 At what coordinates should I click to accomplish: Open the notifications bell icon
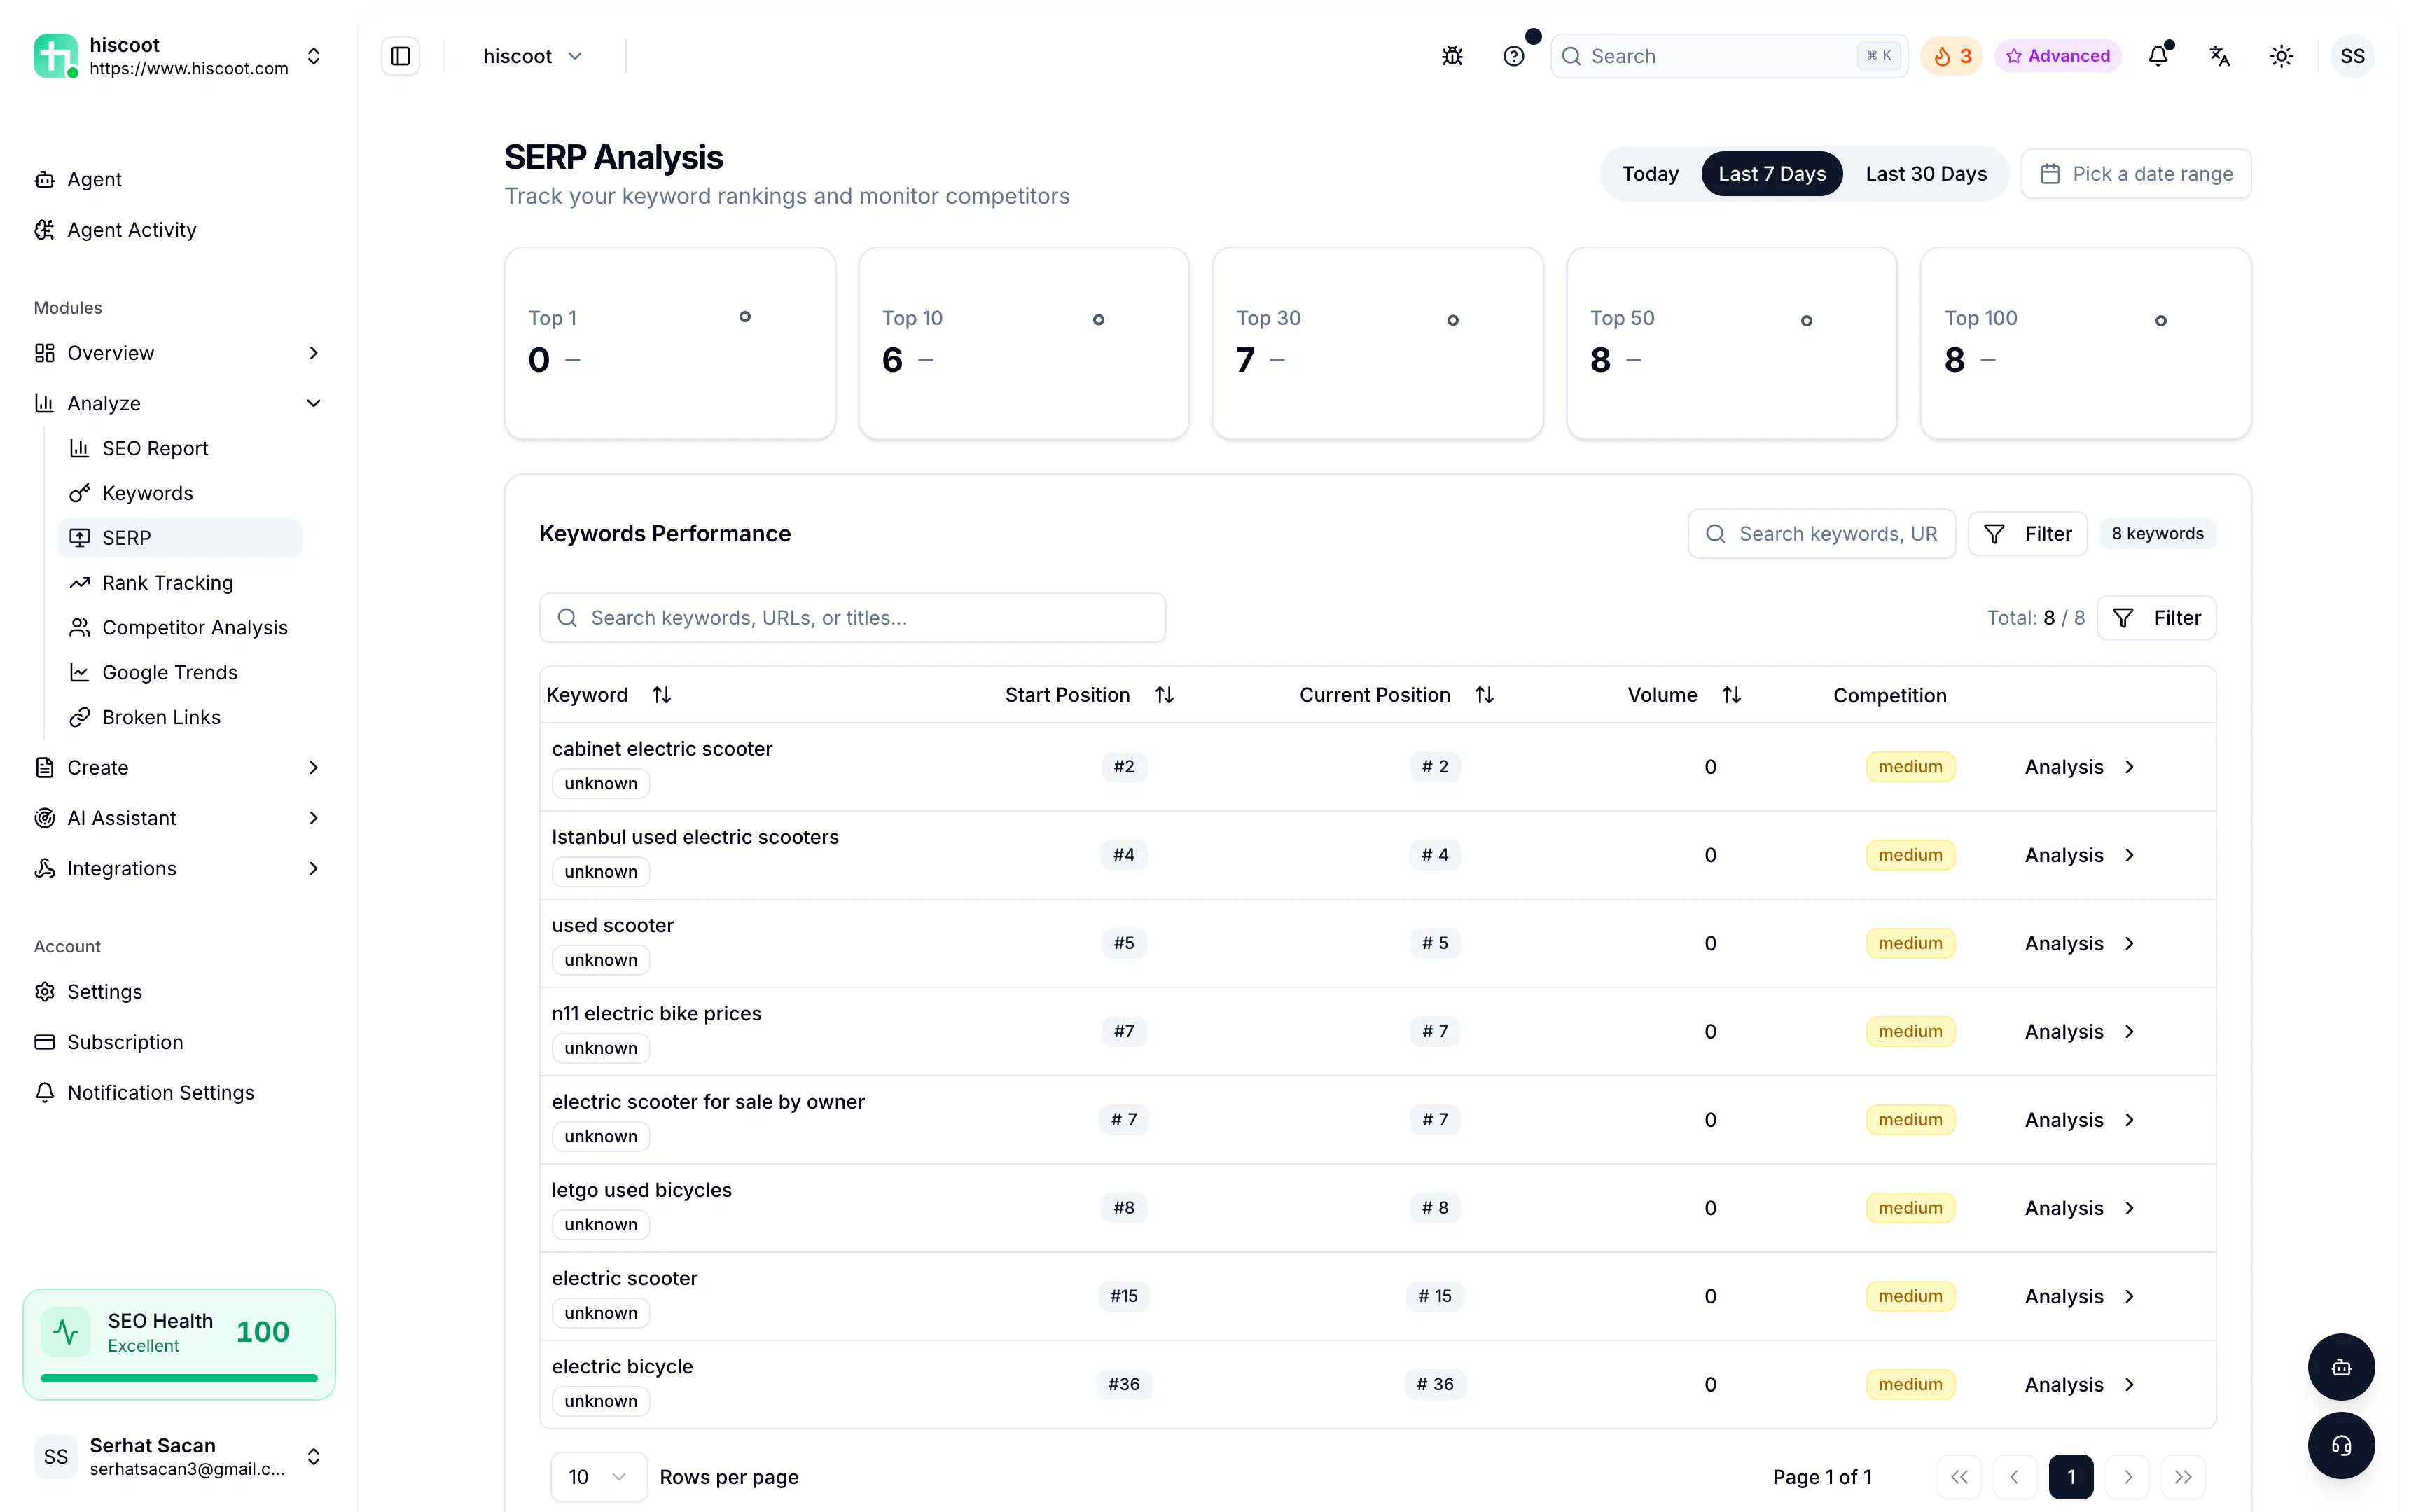pos(2158,56)
